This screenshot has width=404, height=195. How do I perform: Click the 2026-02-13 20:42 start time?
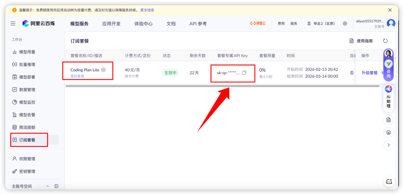point(322,69)
